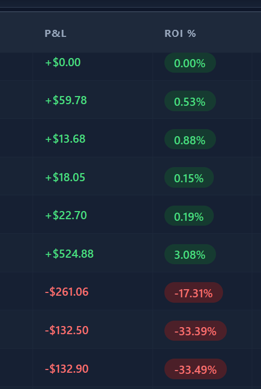Click the -33.49% ROI badge

pos(195,369)
